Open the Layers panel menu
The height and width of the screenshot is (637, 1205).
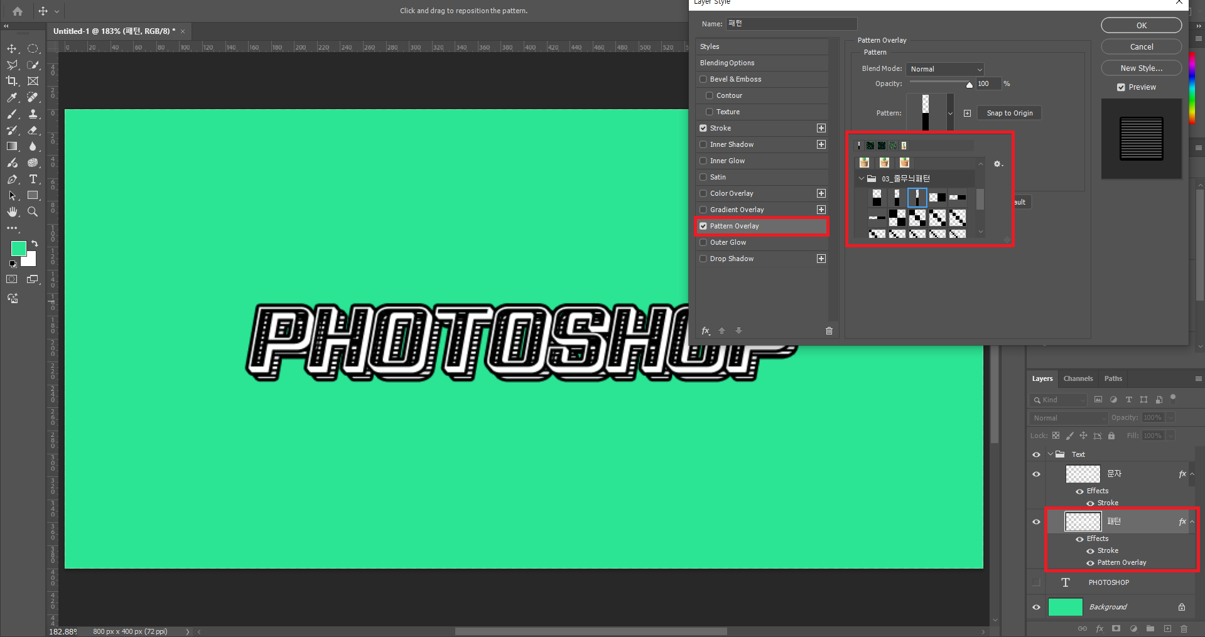tap(1198, 378)
